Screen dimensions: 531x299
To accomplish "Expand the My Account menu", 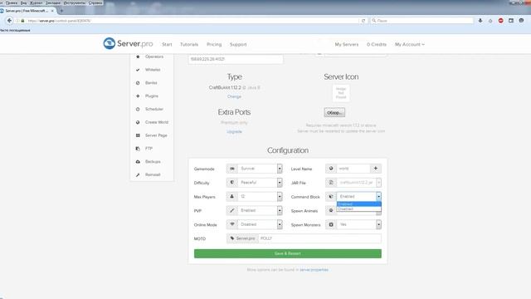I will 409,44.
